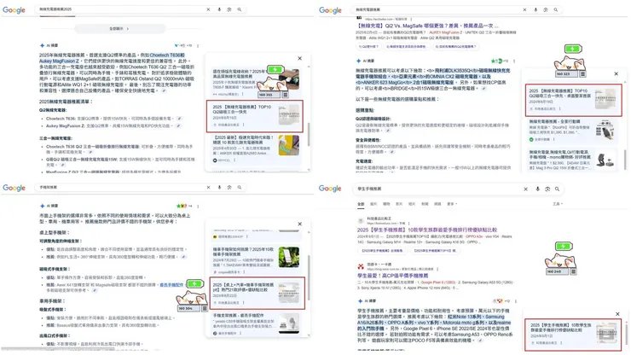
Task: Open cat widget menu beside 160 355 counter
Action: point(285,95)
